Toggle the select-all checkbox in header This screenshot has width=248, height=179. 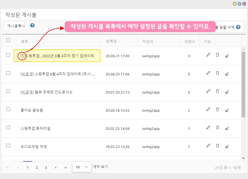8,40
